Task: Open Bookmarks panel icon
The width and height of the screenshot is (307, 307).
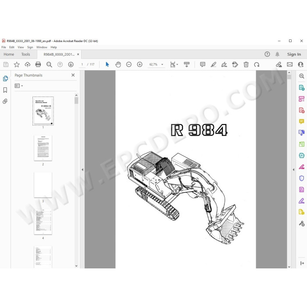Action: pyautogui.click(x=5, y=90)
